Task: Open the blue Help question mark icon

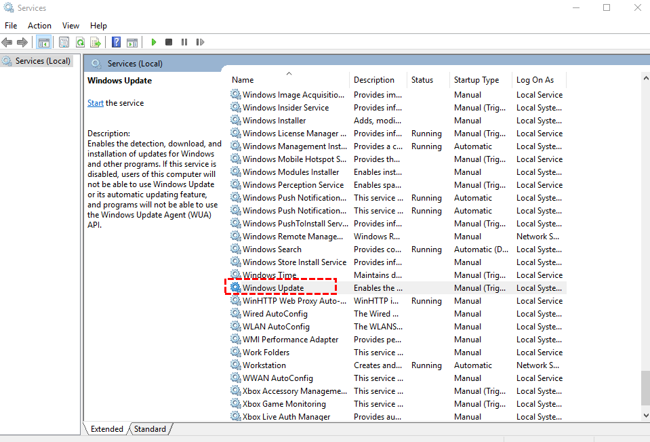Action: [116, 42]
